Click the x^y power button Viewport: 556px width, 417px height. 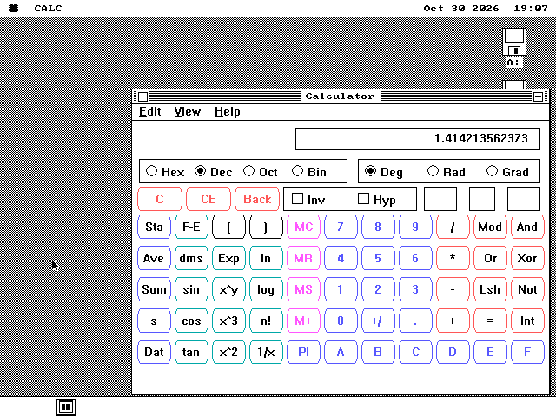pos(228,289)
